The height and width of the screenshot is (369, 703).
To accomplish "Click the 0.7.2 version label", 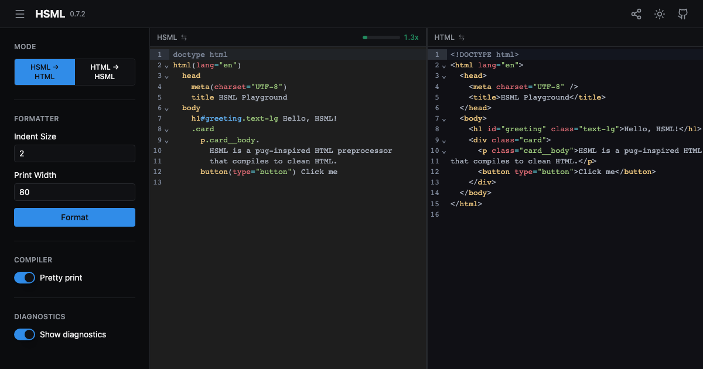I will click(77, 14).
